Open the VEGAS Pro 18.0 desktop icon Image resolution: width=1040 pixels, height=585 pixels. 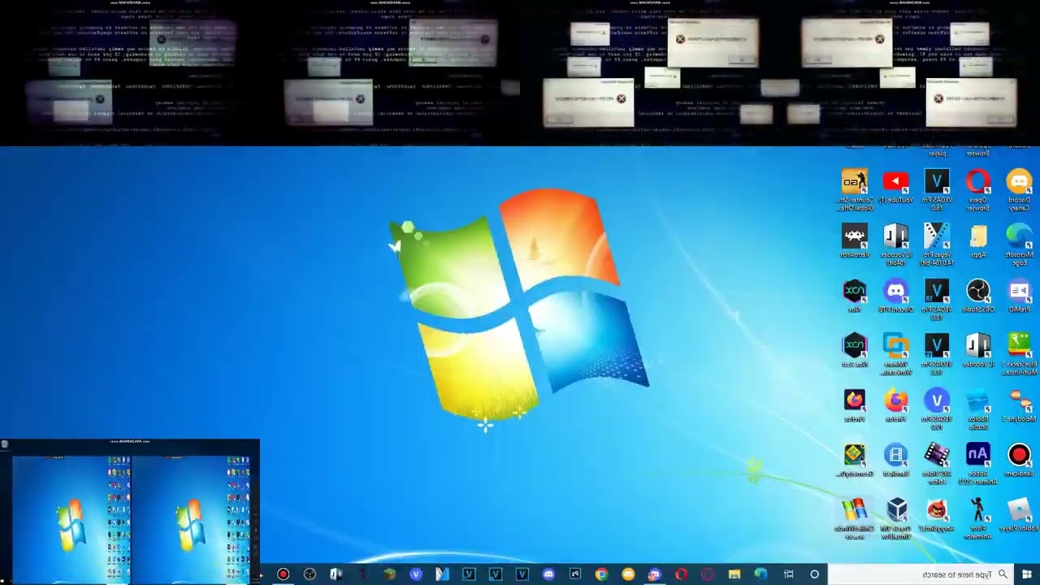coord(937,299)
